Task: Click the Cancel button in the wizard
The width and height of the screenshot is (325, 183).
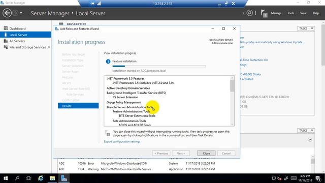Action: click(226, 154)
